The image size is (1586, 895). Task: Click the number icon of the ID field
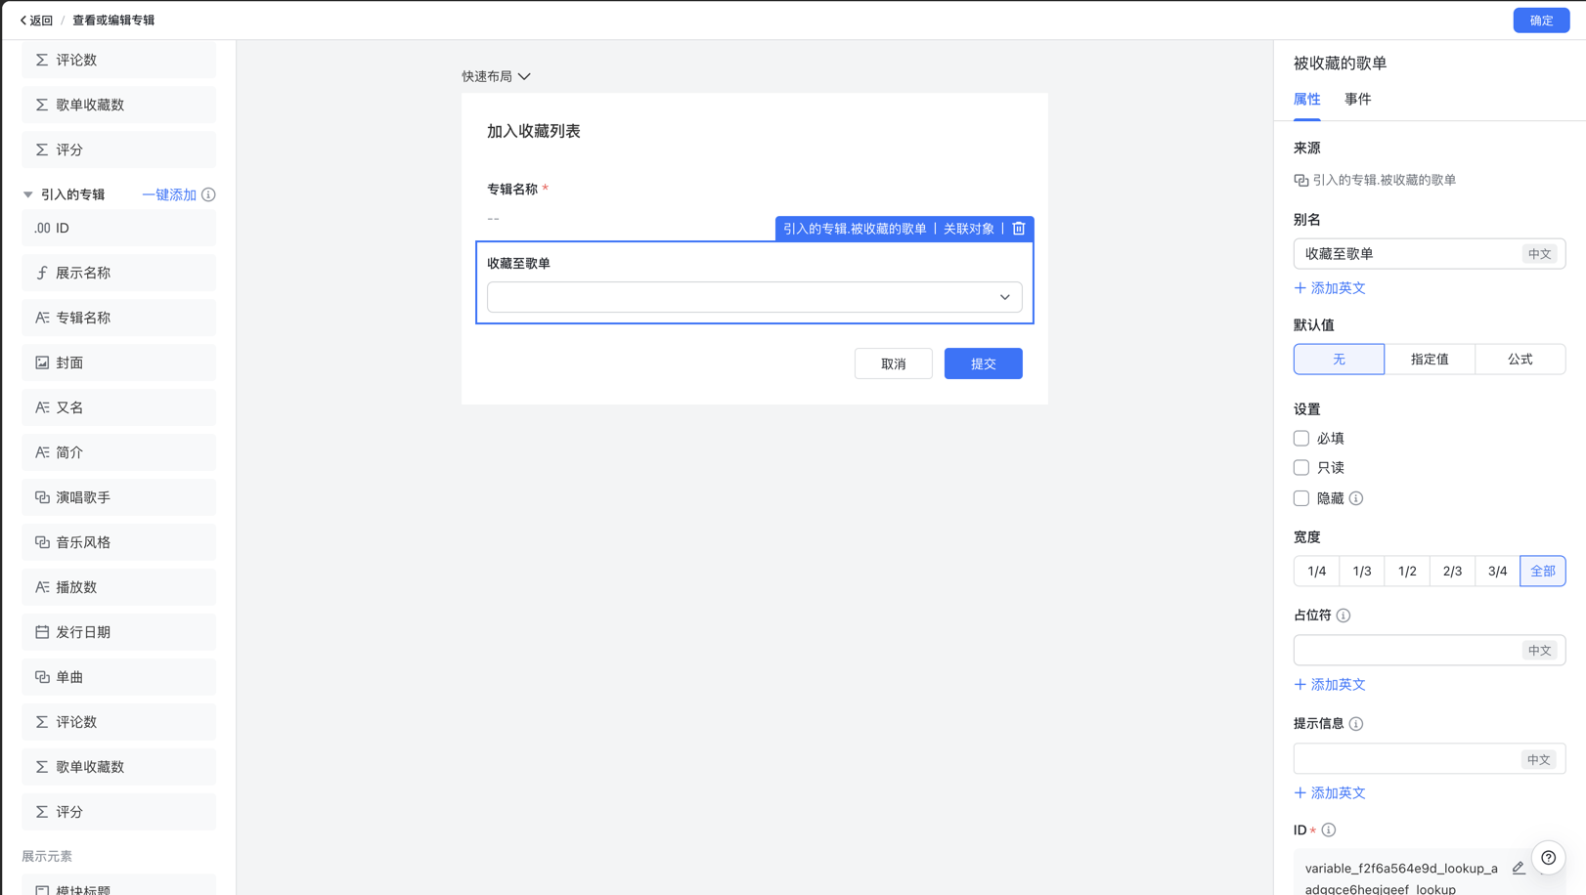coord(42,228)
